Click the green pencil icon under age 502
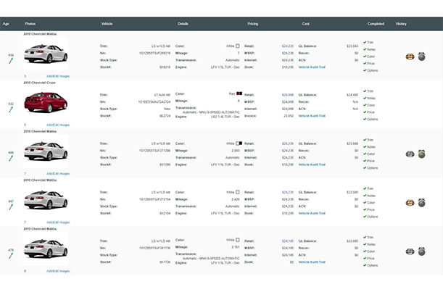Viewport: 443px width, 292px height. pyautogui.click(x=10, y=111)
